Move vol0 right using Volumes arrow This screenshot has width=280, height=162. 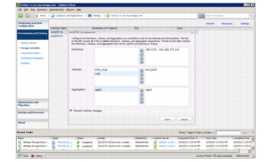[x=142, y=74]
